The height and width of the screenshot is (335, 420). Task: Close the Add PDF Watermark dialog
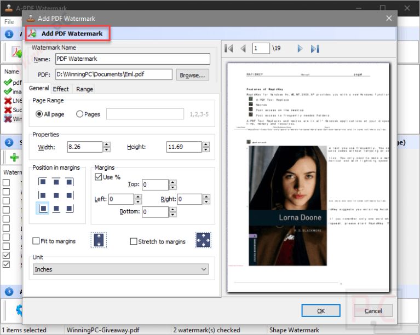point(389,18)
